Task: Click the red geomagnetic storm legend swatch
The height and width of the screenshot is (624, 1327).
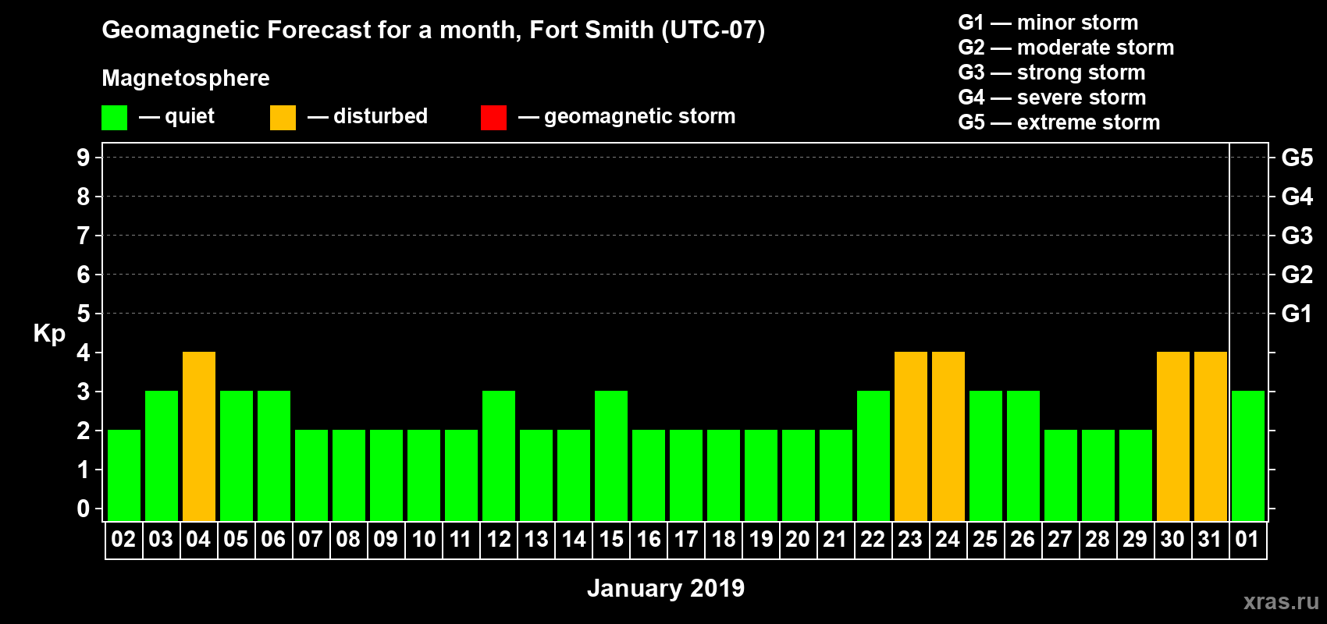Action: [493, 118]
